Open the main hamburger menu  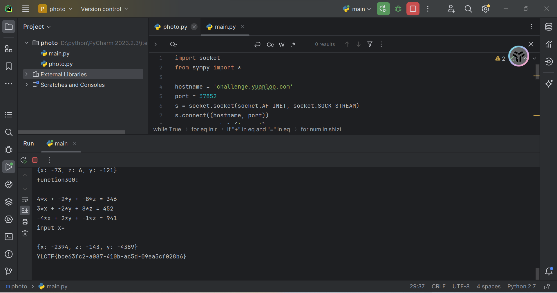(x=26, y=9)
